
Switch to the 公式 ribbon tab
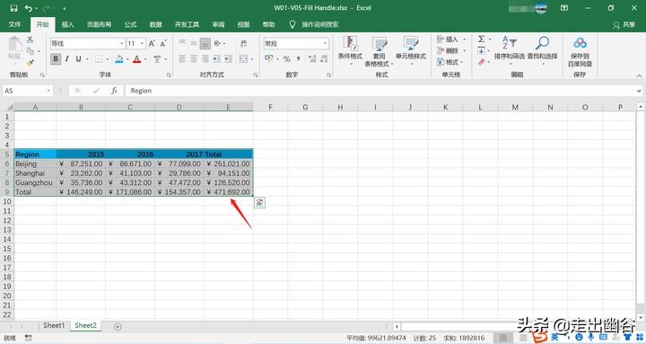tap(130, 25)
